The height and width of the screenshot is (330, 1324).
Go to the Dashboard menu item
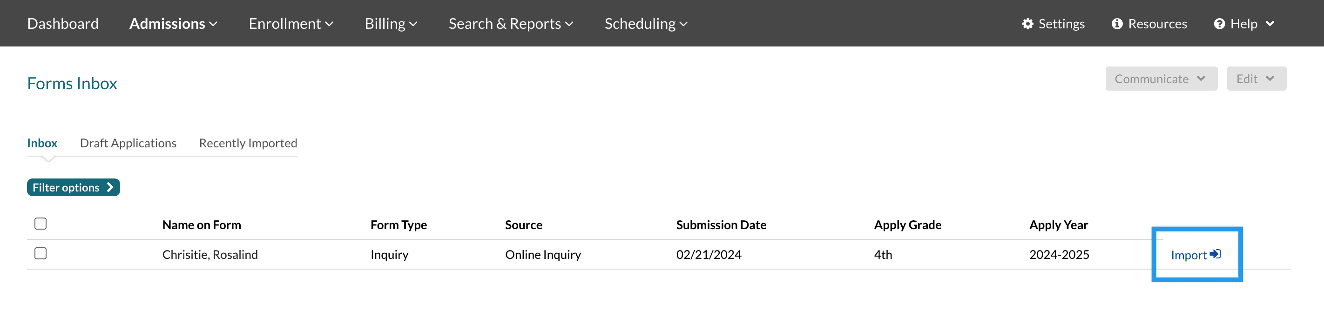[x=63, y=24]
